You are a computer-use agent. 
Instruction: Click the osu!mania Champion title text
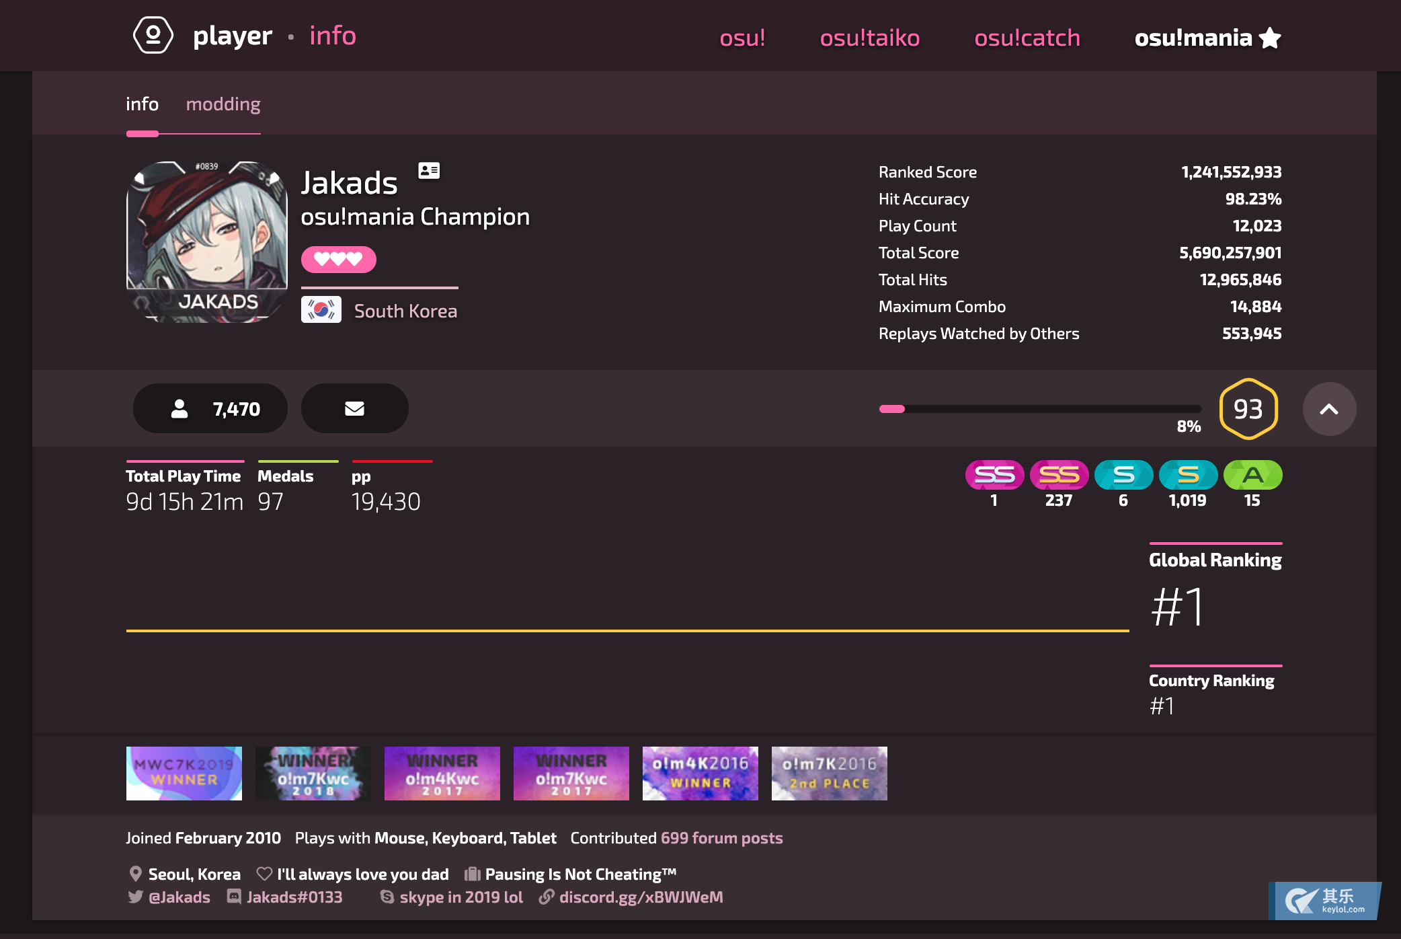tap(415, 217)
